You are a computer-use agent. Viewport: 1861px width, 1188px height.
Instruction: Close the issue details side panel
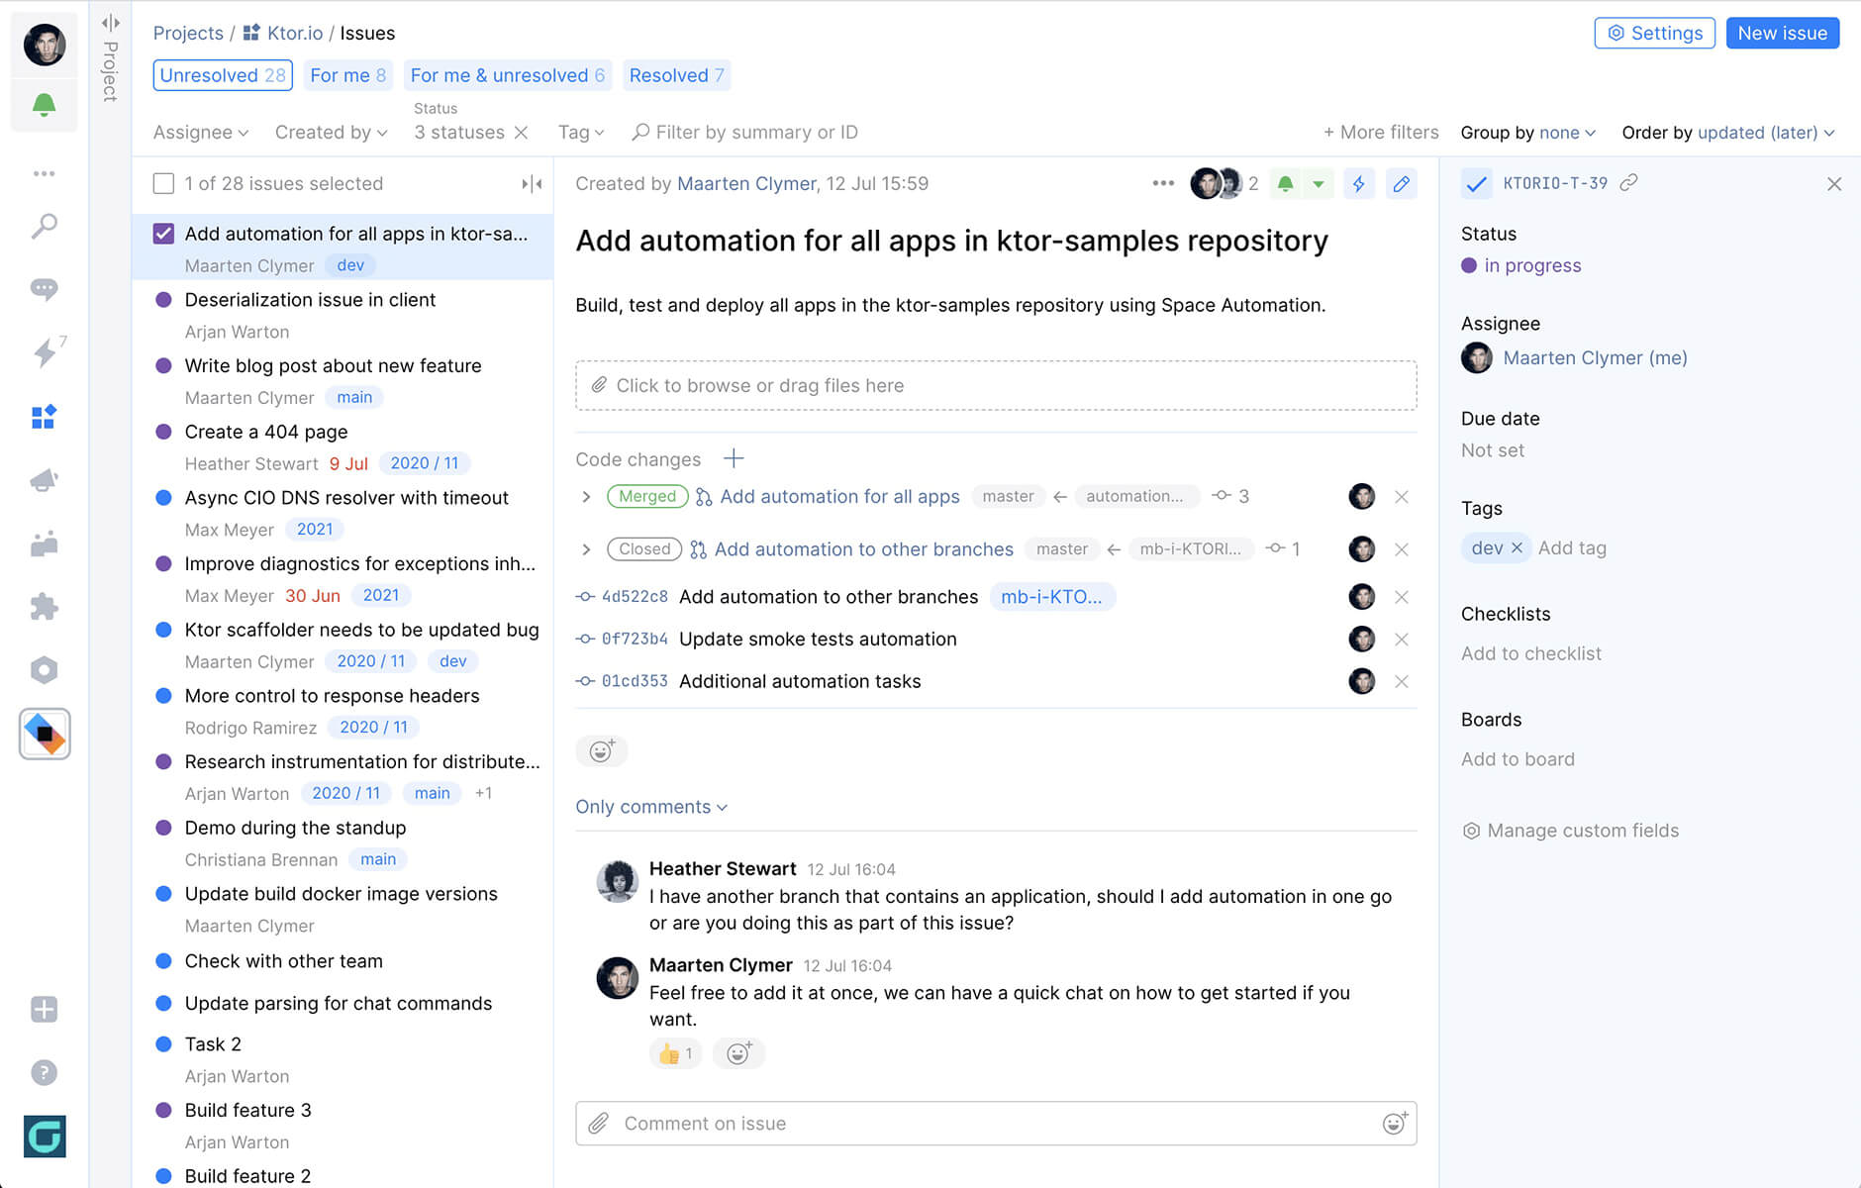pos(1833,184)
